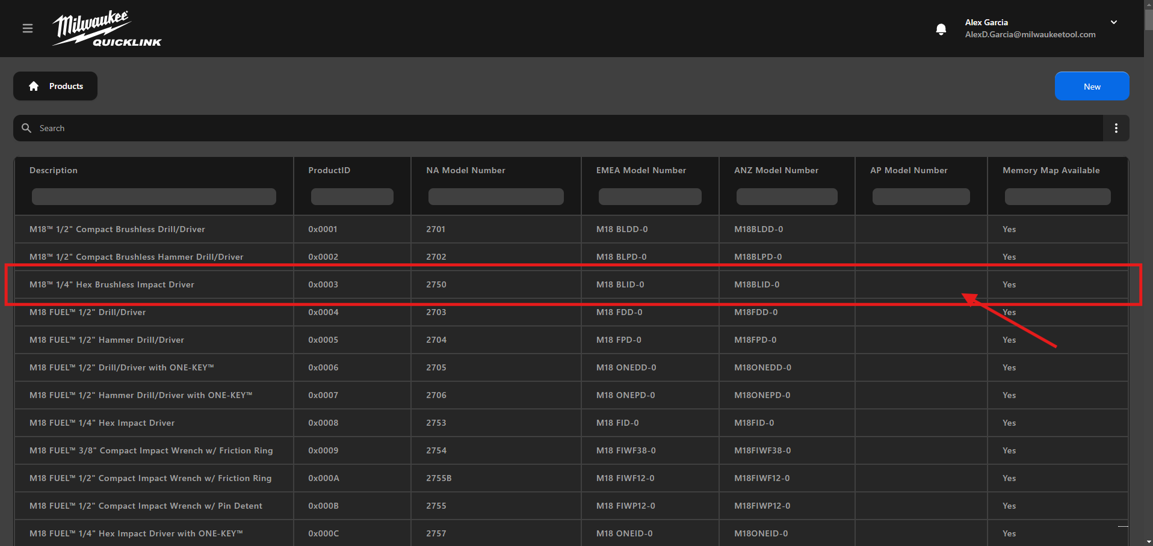Click the Milwaukee Quicklink logo
The height and width of the screenshot is (546, 1153).
click(107, 28)
